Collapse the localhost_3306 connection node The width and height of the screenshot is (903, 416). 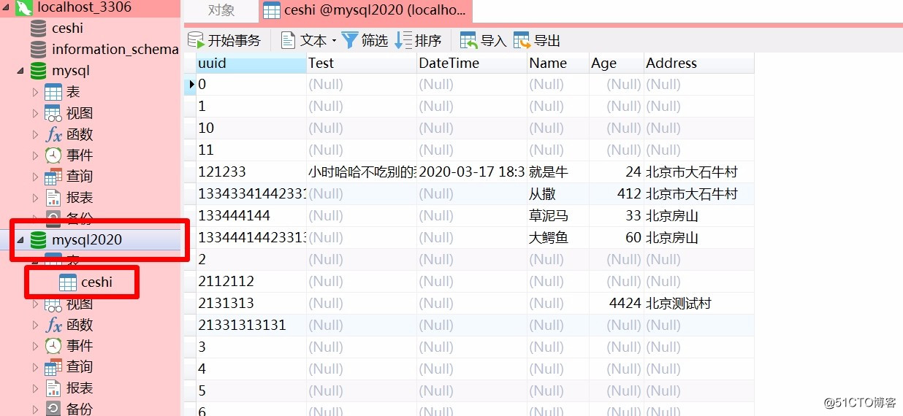coord(7,7)
